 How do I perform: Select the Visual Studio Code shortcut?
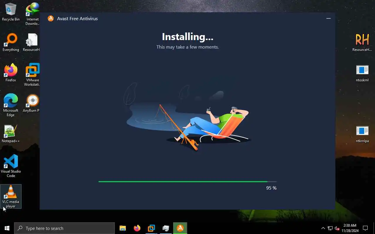point(11,166)
